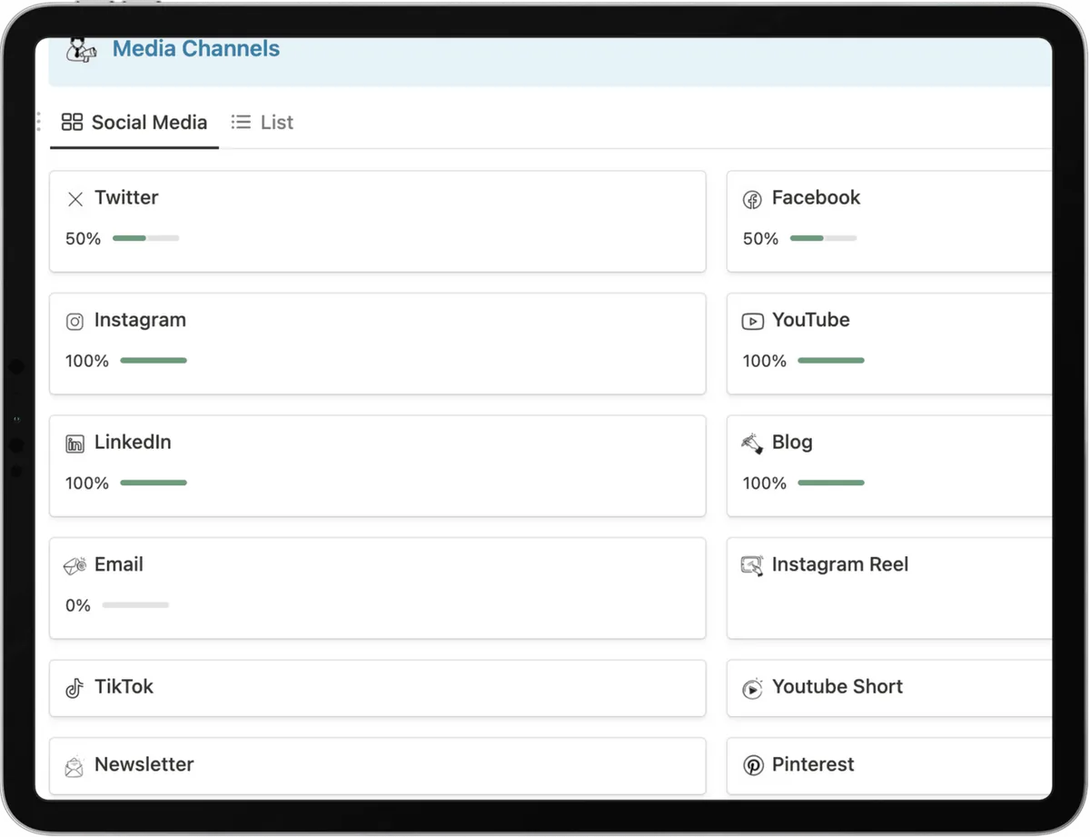
Task: Click Instagram's 100% progress bar
Action: 154,361
